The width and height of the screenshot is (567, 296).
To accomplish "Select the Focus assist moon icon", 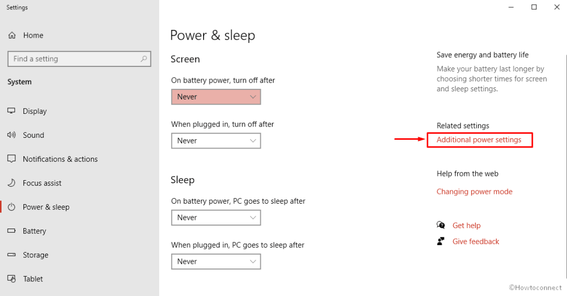I will 11,183.
